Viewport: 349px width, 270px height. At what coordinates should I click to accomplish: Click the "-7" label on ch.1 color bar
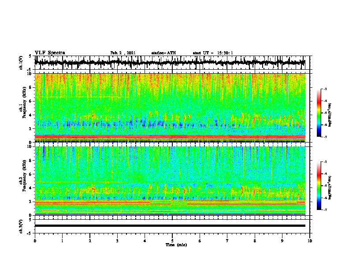325,137
